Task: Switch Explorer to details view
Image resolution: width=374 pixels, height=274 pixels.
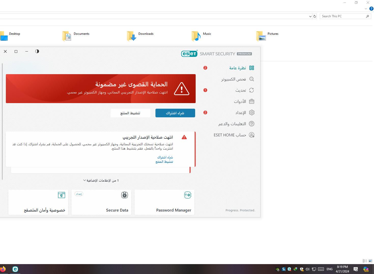Action: (x=365, y=261)
